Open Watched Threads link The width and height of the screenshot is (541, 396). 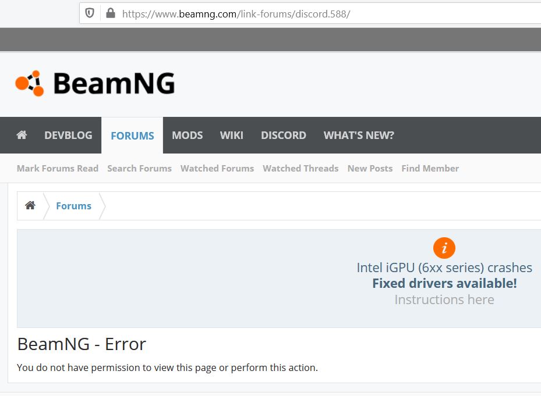click(300, 168)
